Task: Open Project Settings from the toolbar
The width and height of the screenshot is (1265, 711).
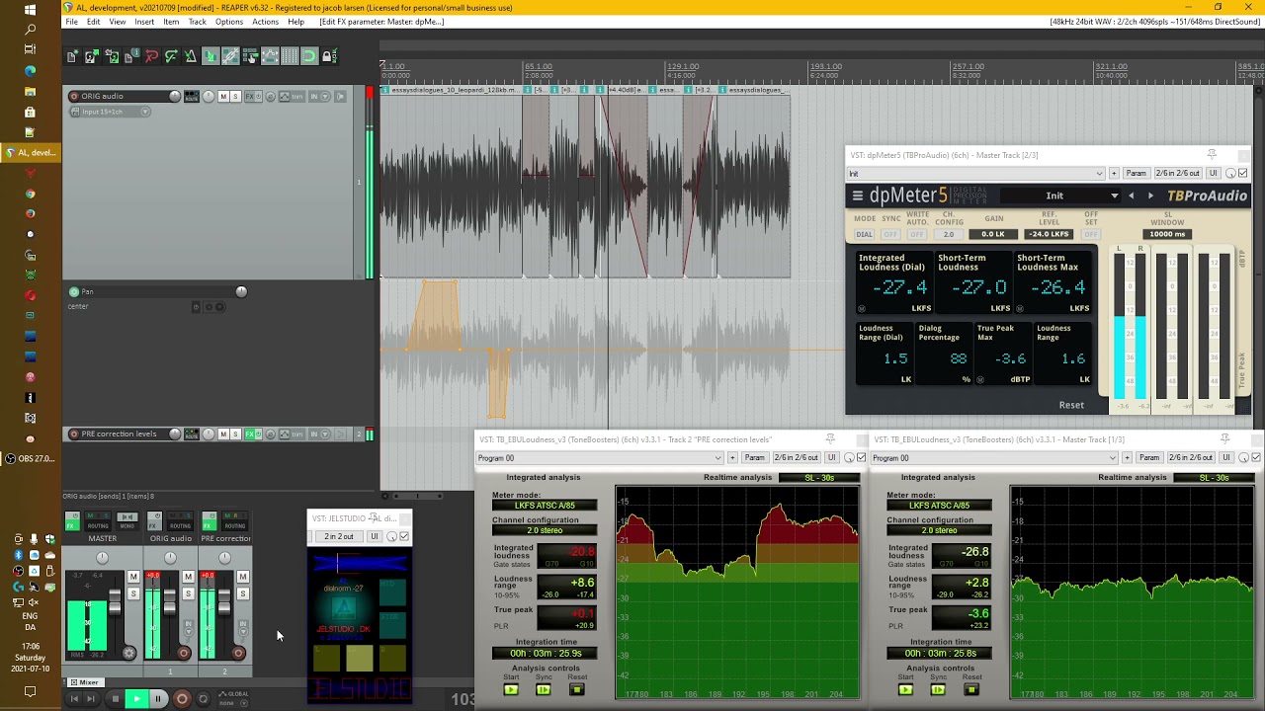Action: (131, 57)
